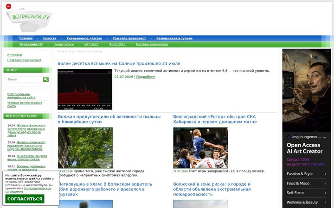Open the solar activity chart thumbnail
Image resolution: width=334 pixels, height=208 pixels.
coord(85,89)
